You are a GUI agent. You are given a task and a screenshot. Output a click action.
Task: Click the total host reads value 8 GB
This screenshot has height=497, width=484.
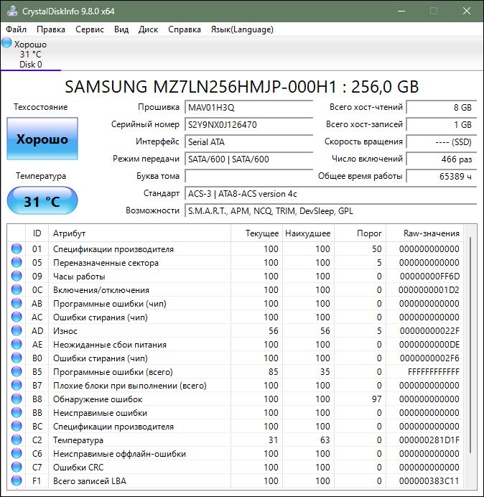(441, 108)
